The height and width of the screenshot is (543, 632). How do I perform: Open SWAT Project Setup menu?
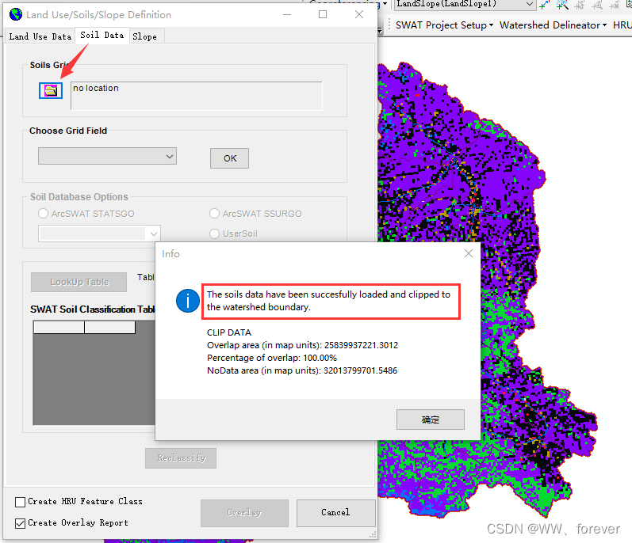tap(444, 25)
